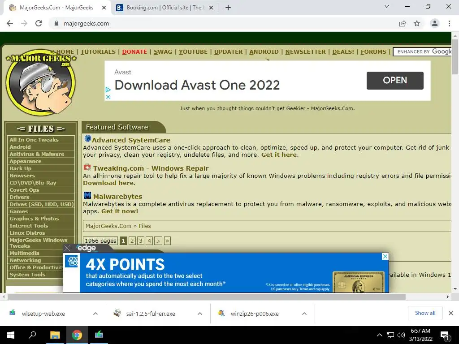The height and width of the screenshot is (344, 459).
Task: Switch to the MajorGeeks.Com tab
Action: click(57, 8)
